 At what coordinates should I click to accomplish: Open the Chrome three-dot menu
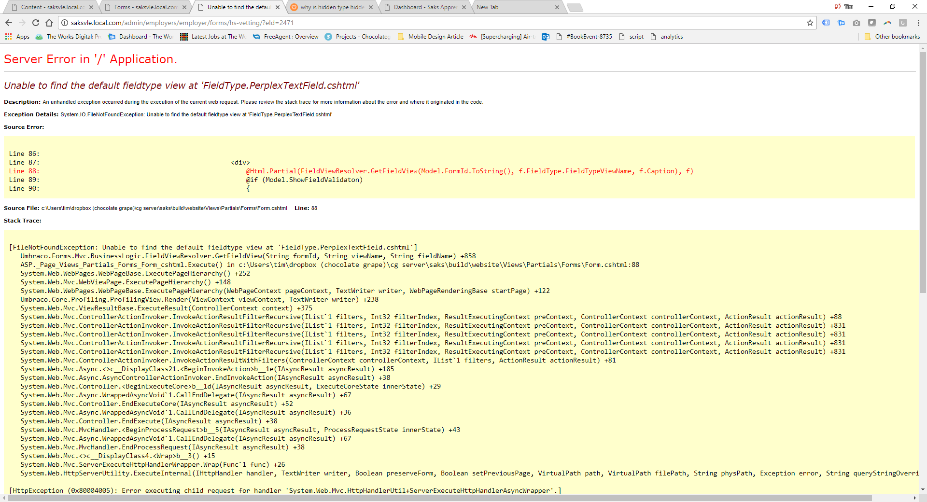tap(918, 23)
